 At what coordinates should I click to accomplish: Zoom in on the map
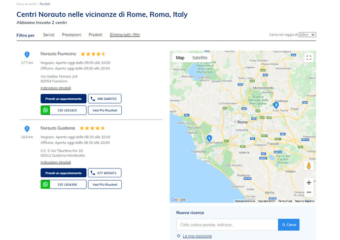click(309, 183)
